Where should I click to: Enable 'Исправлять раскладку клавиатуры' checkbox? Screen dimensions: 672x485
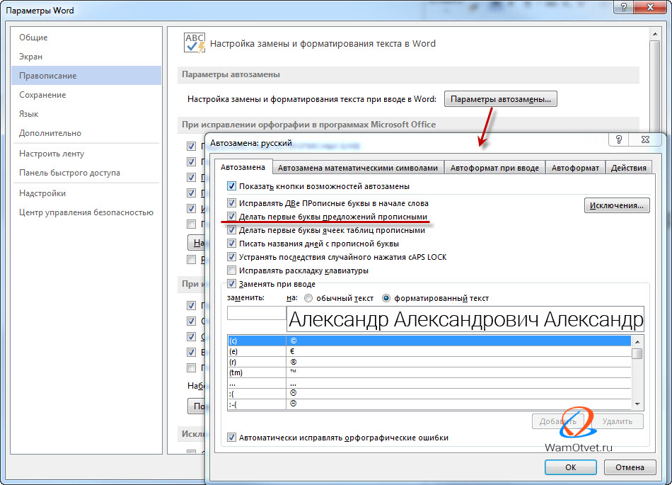[x=231, y=270]
